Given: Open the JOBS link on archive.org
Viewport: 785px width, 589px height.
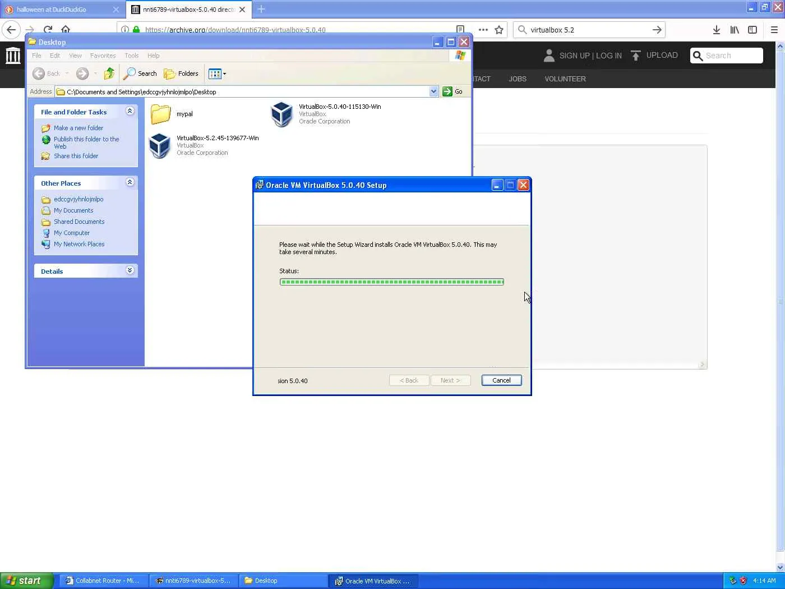Looking at the screenshot, I should click(518, 79).
